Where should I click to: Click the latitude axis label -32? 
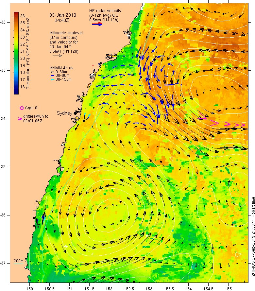point(3,22)
